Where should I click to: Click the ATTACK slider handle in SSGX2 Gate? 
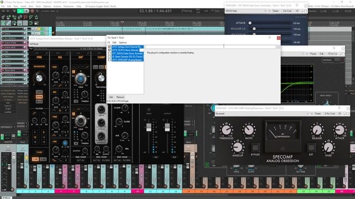click(250, 23)
